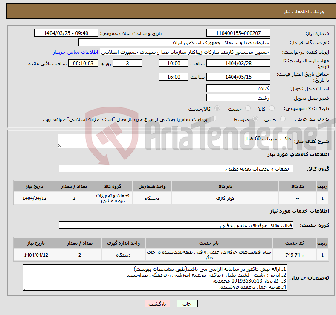The width and height of the screenshot is (336, 315).
Task: Click the کد کالا column header
Action: (x=298, y=186)
